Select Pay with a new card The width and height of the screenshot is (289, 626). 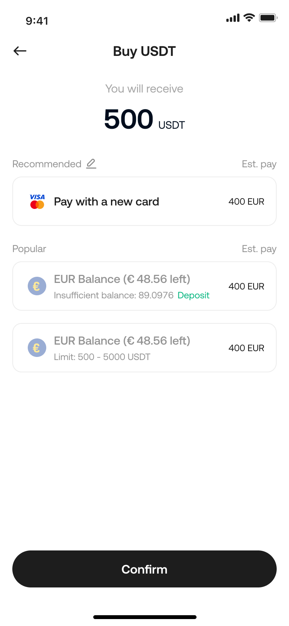click(x=106, y=202)
